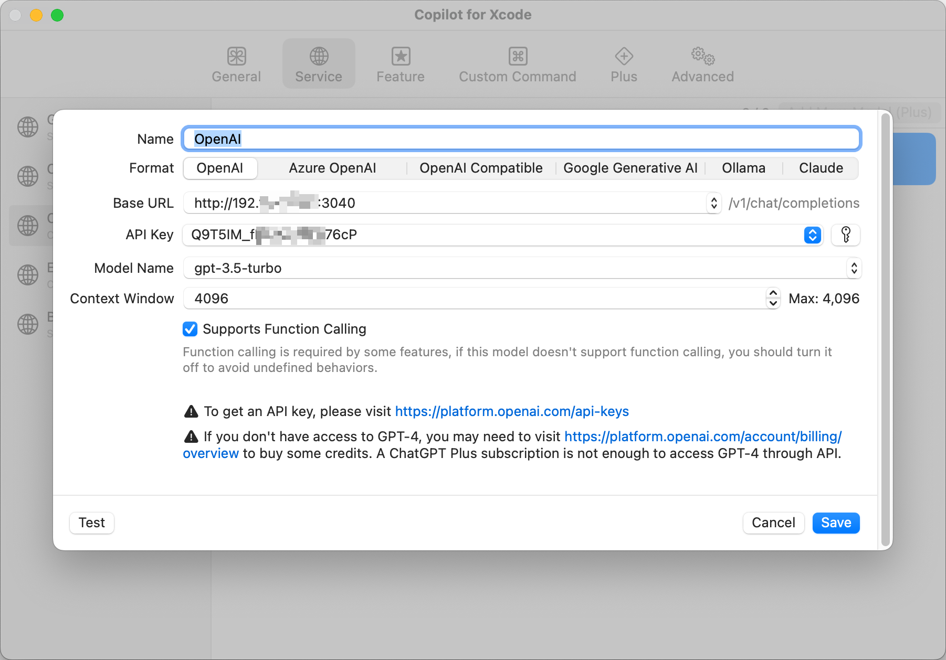Decrease the Context Window value
946x660 pixels.
[773, 303]
